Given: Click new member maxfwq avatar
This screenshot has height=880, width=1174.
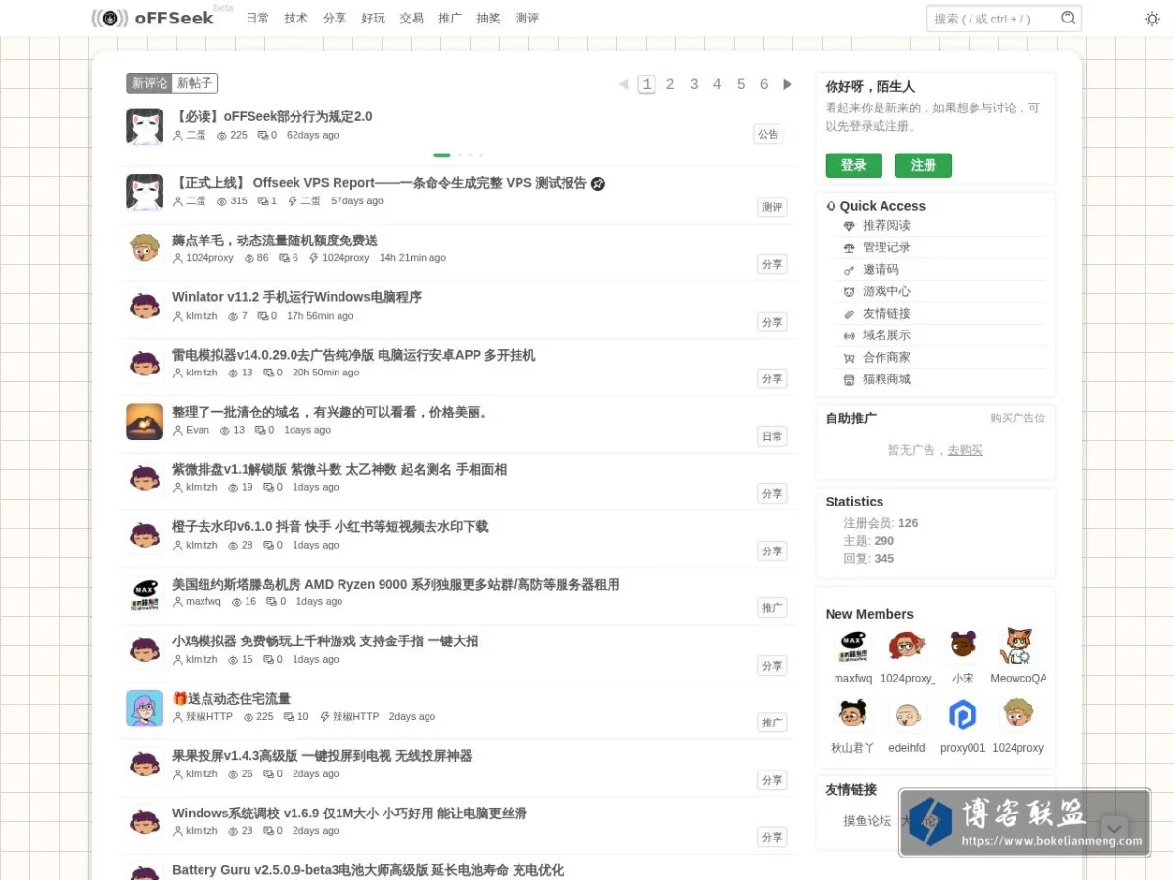Looking at the screenshot, I should 852,645.
